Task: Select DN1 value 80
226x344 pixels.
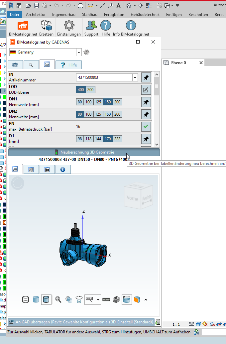Action: [x=80, y=102]
